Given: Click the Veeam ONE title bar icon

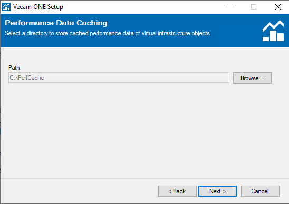Looking at the screenshot, I should pos(6,7).
